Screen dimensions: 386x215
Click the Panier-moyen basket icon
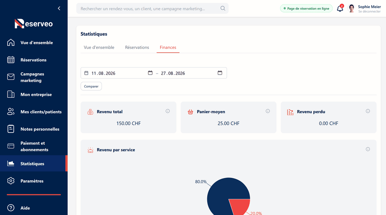click(190, 112)
